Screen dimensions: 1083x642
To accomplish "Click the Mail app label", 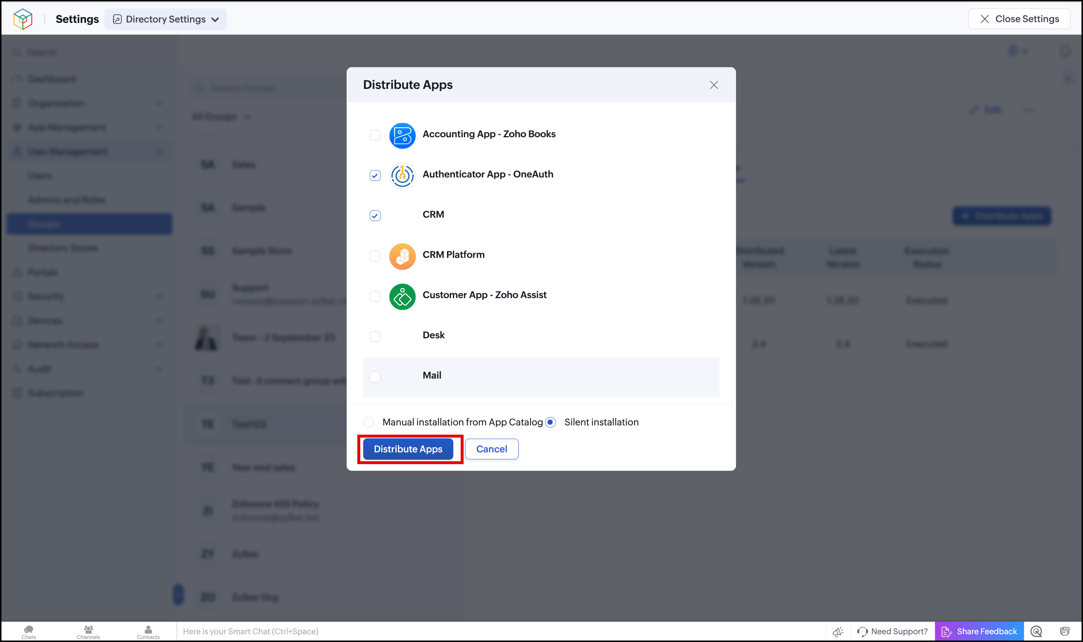I will [432, 376].
